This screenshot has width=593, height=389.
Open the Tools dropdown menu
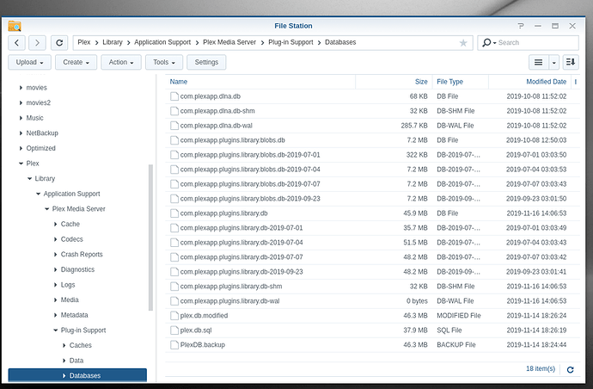(x=164, y=62)
